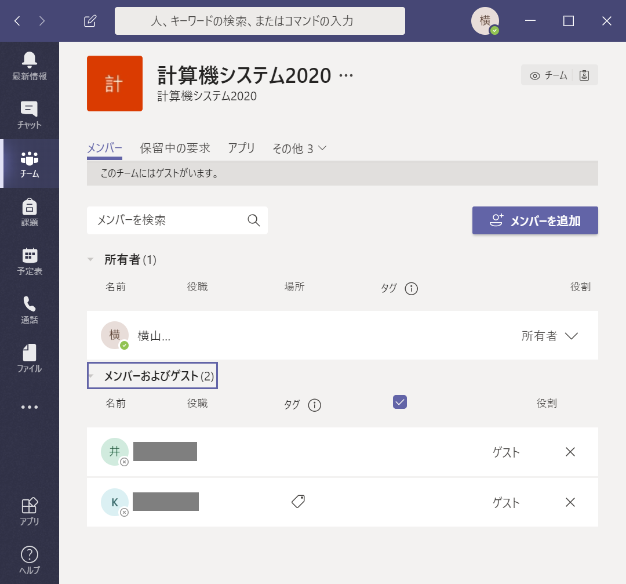Switch to the アプリ tab
Screen dimensions: 626x584
pos(241,148)
